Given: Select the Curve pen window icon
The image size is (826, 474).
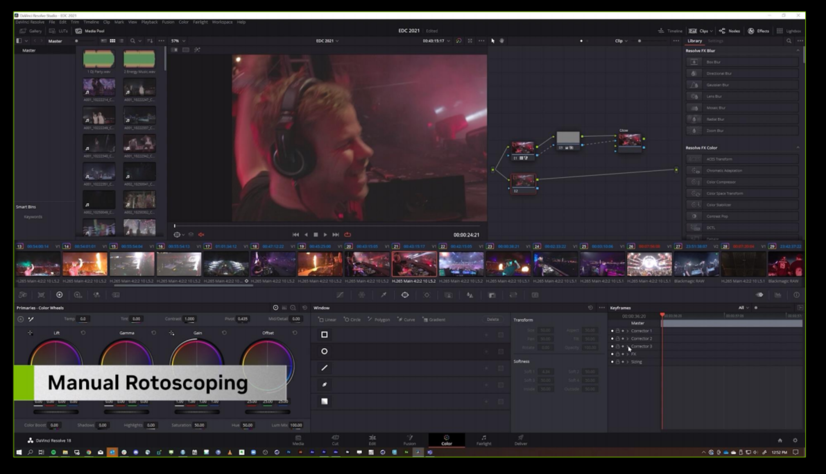Looking at the screenshot, I should pyautogui.click(x=324, y=385).
